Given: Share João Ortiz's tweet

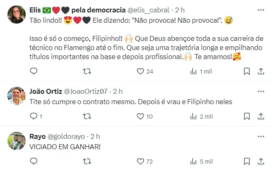Looking at the screenshot, I should click(261, 117).
